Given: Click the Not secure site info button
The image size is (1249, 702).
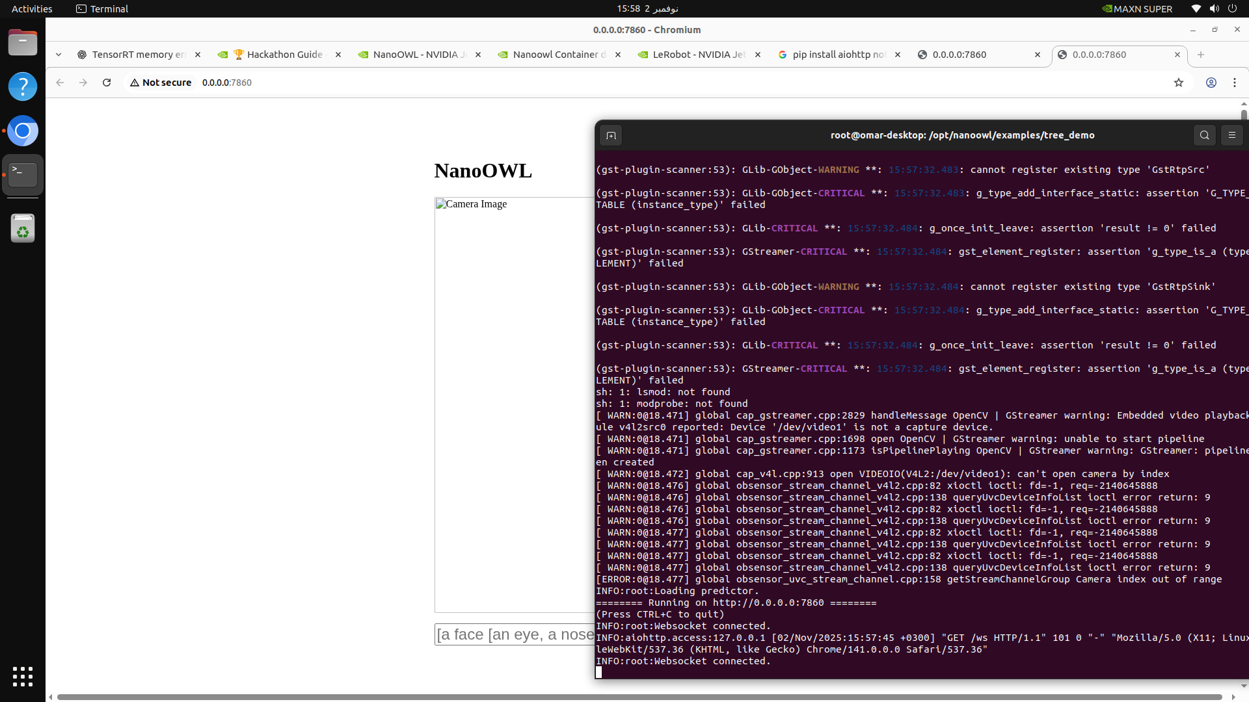Looking at the screenshot, I should click(161, 83).
